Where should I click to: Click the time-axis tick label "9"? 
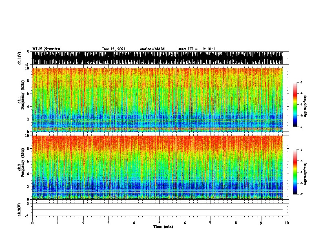pos(261,223)
